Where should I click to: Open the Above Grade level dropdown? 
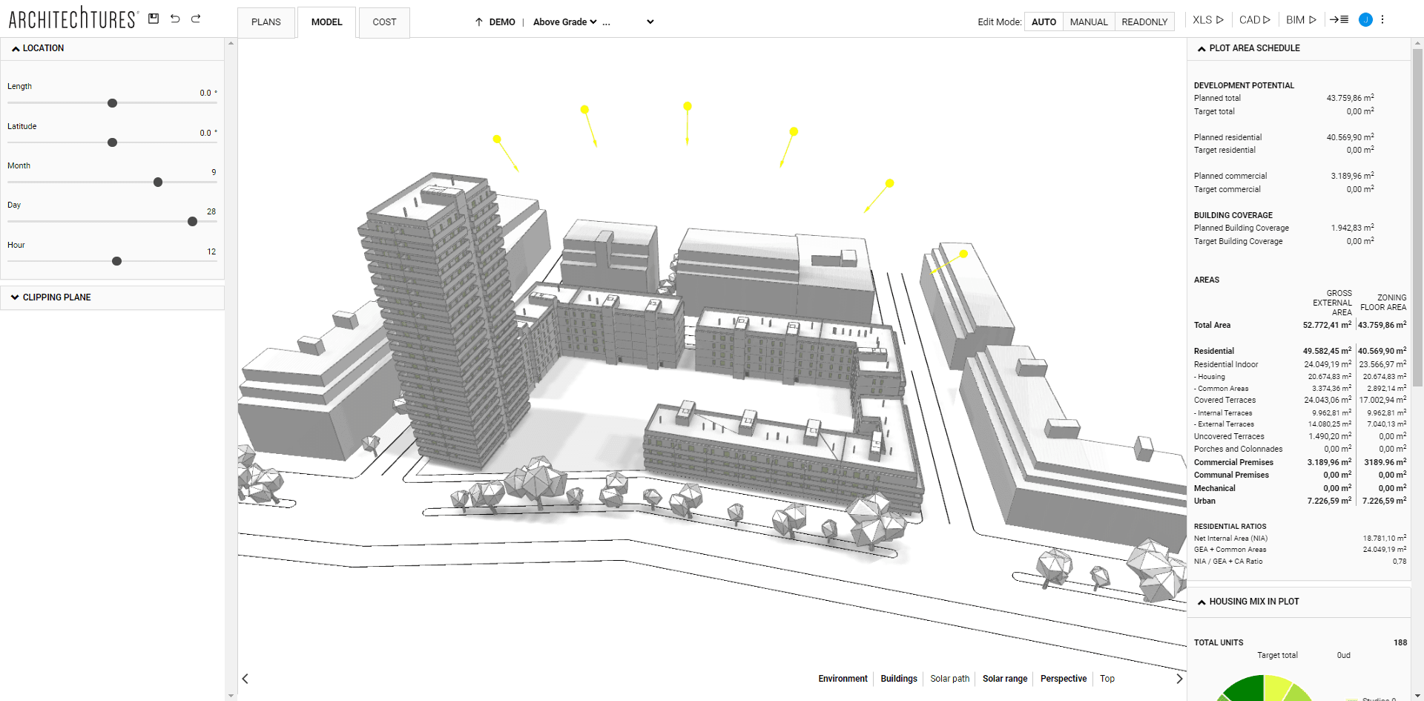click(x=567, y=22)
